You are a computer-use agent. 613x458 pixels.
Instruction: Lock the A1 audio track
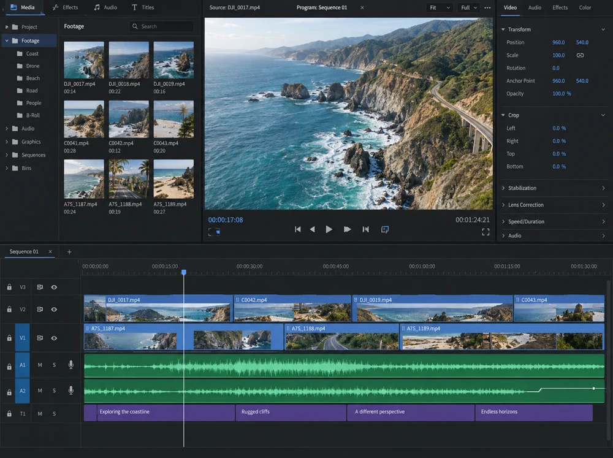9,367
